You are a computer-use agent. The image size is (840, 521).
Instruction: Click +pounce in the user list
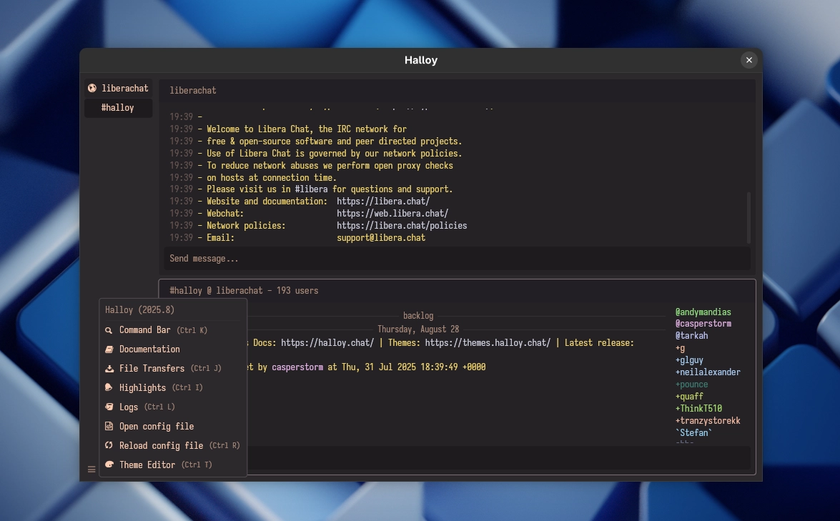pyautogui.click(x=691, y=384)
